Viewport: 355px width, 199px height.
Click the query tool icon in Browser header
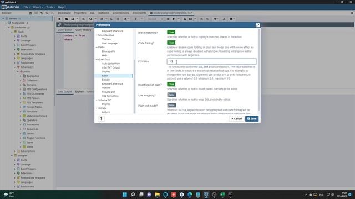point(31,13)
